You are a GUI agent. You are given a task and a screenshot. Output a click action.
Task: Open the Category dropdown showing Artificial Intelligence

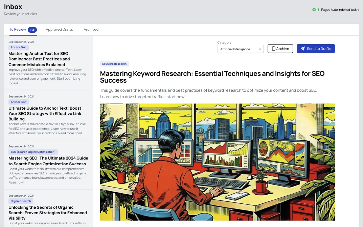[x=241, y=49]
